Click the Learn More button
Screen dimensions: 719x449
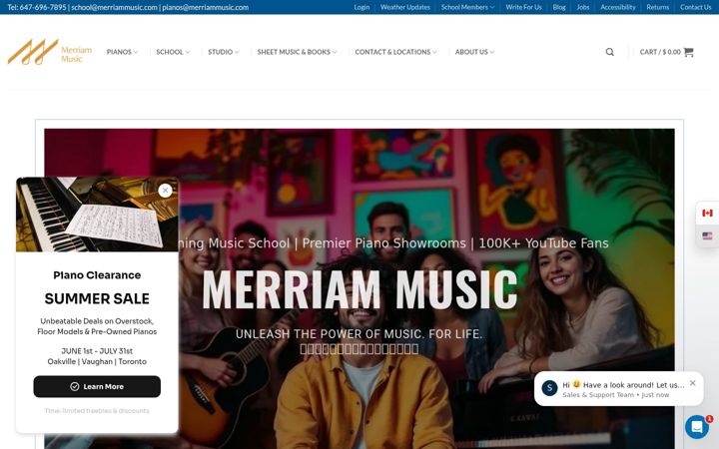pyautogui.click(x=97, y=387)
